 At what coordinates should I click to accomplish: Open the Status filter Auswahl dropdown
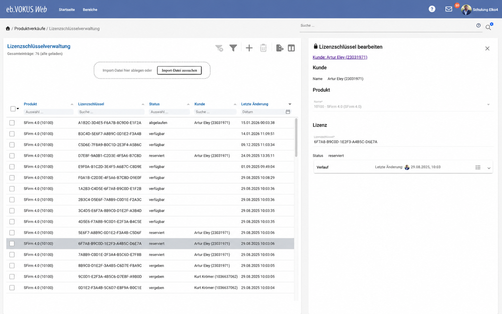point(169,112)
